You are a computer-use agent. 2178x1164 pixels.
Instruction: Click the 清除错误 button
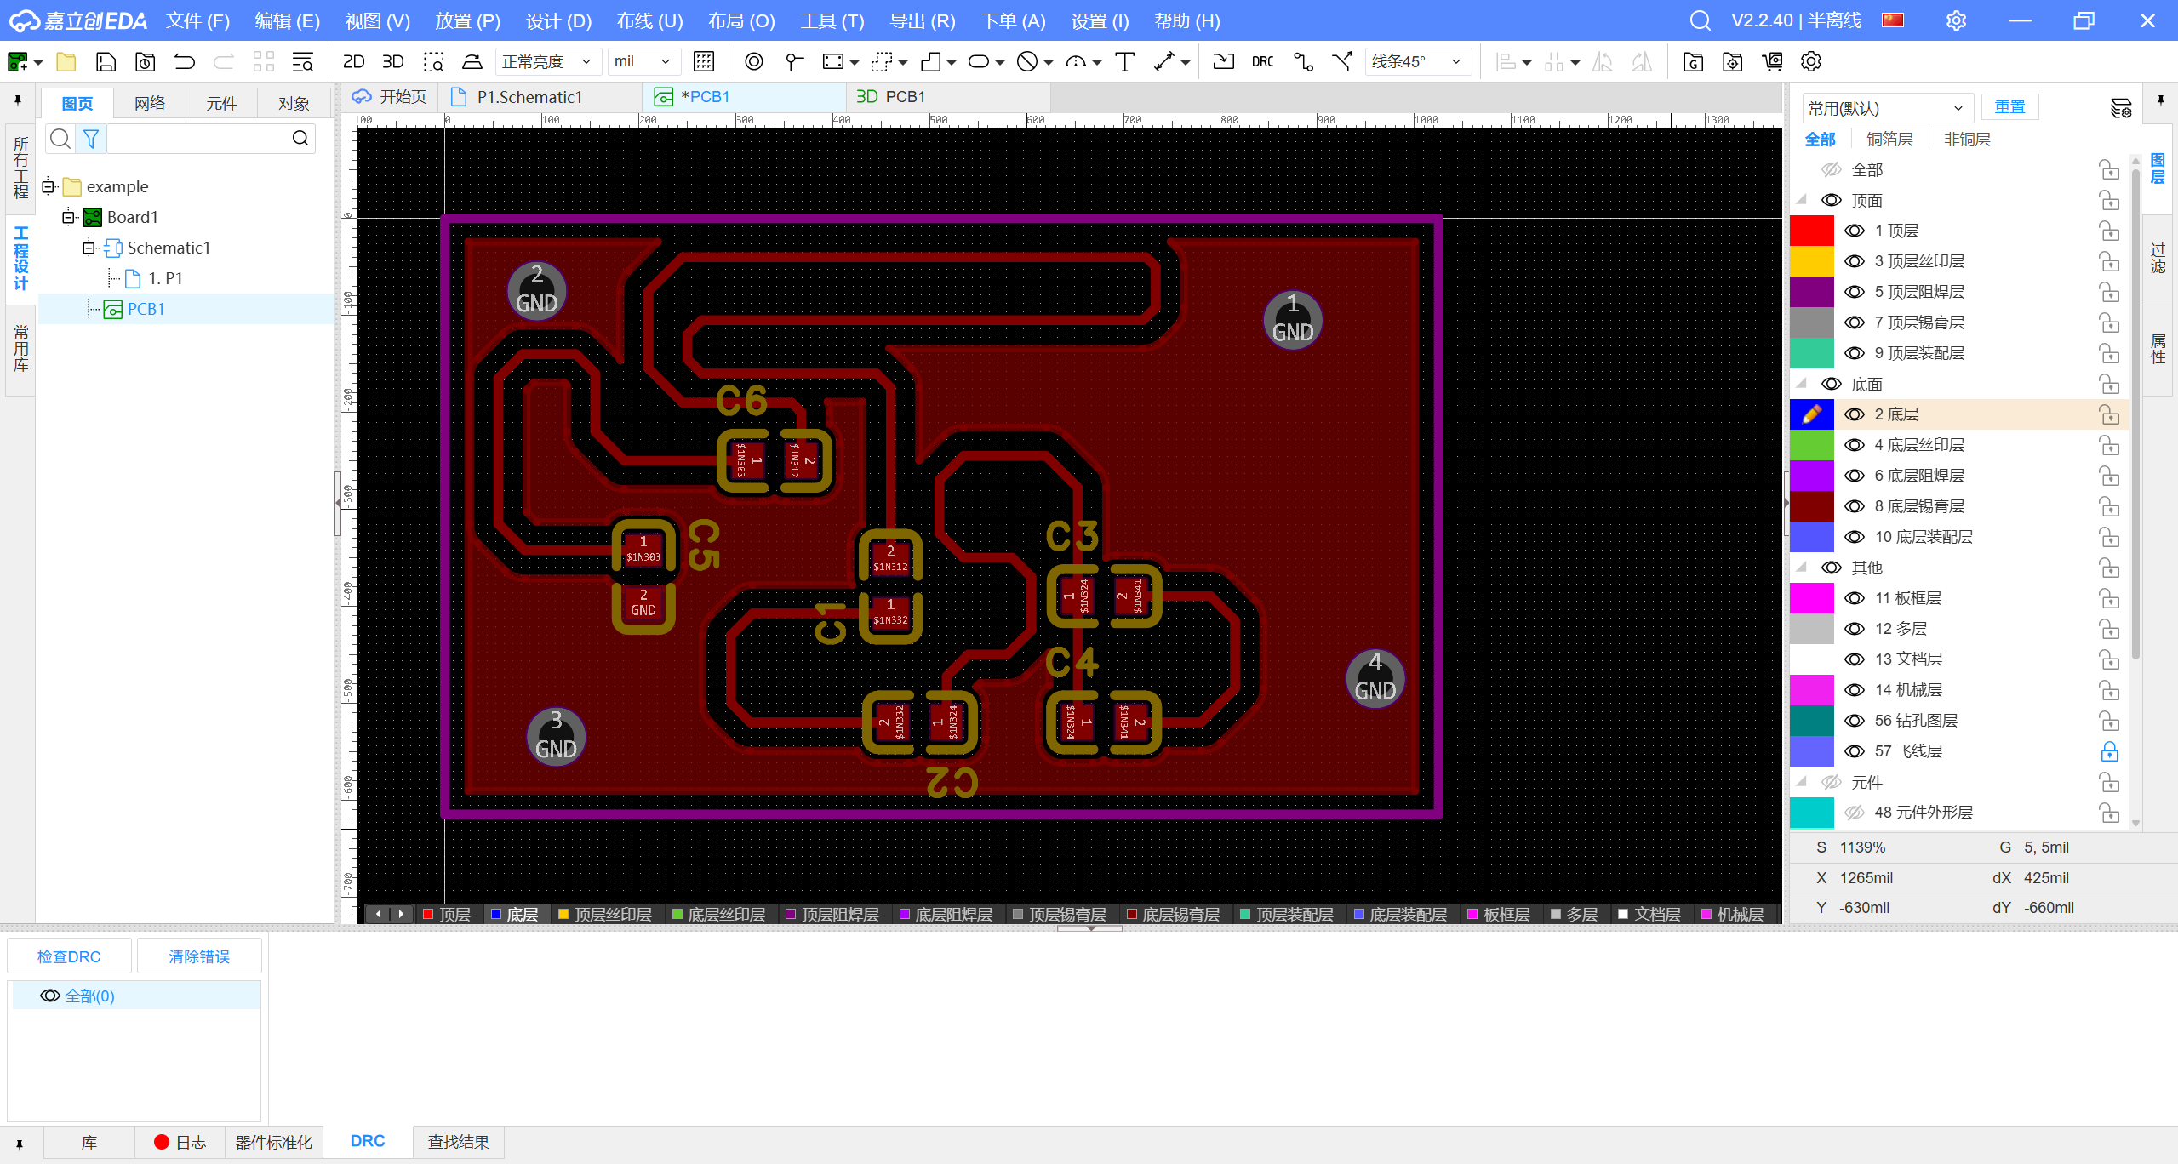point(199,956)
